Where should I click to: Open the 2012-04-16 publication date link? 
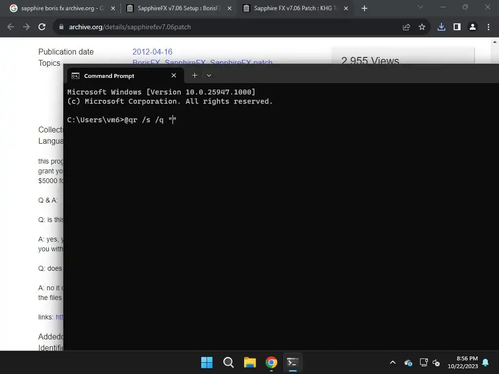(x=152, y=52)
